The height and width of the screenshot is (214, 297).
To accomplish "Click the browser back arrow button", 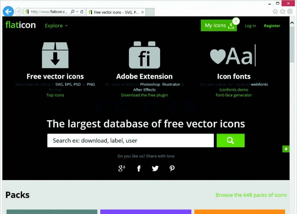I will coord(8,12).
